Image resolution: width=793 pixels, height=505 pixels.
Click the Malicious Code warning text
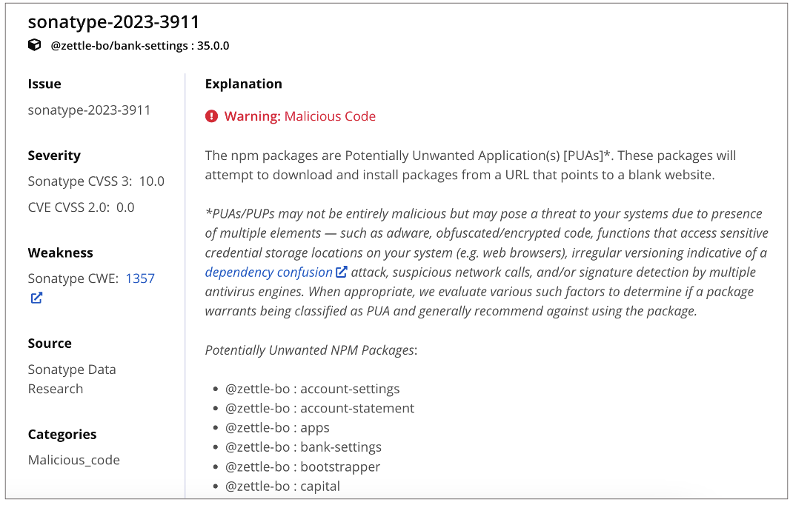[330, 116]
